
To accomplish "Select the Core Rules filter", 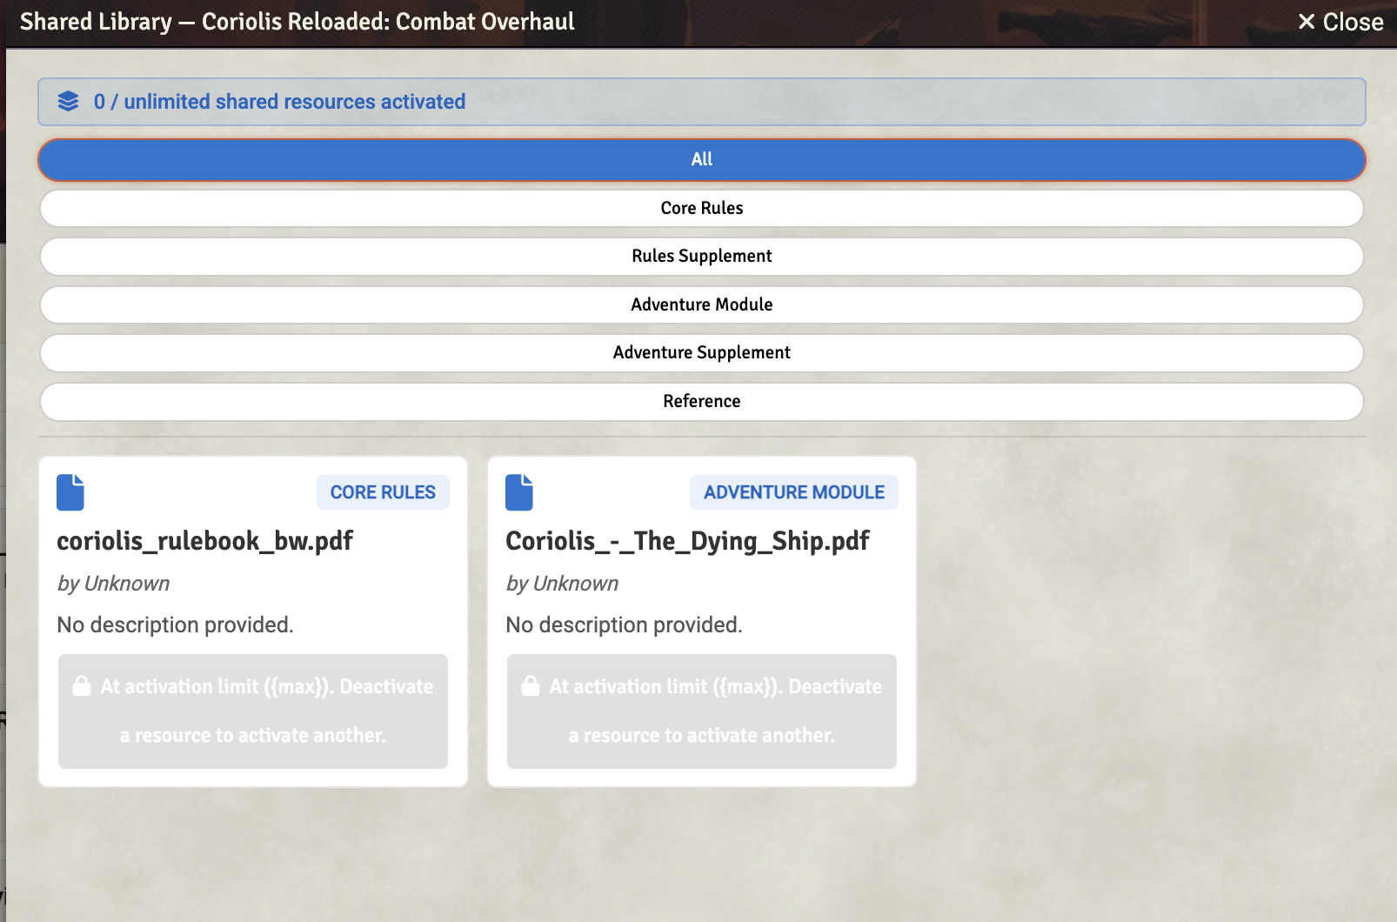I will click(701, 208).
